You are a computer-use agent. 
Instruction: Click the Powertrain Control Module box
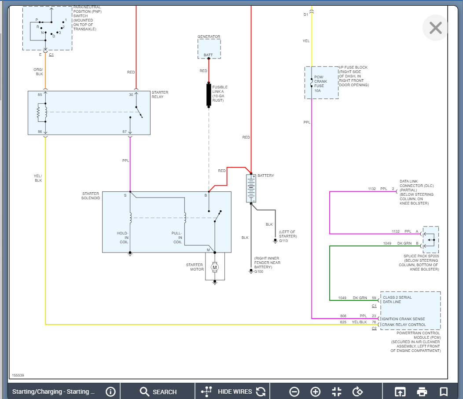tap(410, 310)
